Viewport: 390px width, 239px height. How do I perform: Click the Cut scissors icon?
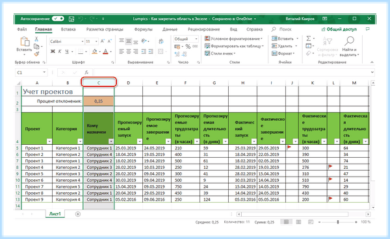36,39
